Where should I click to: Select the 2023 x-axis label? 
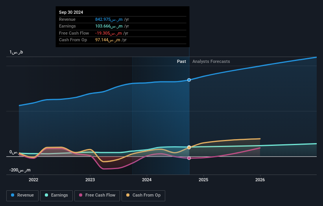[x=90, y=180]
